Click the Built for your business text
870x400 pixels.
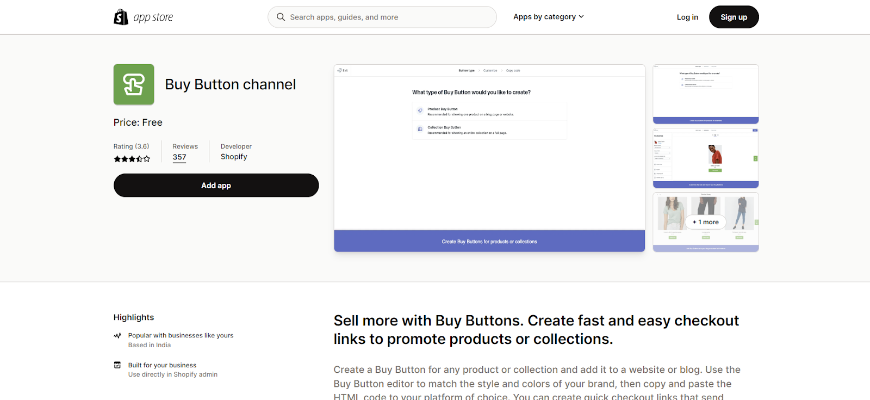click(x=163, y=365)
